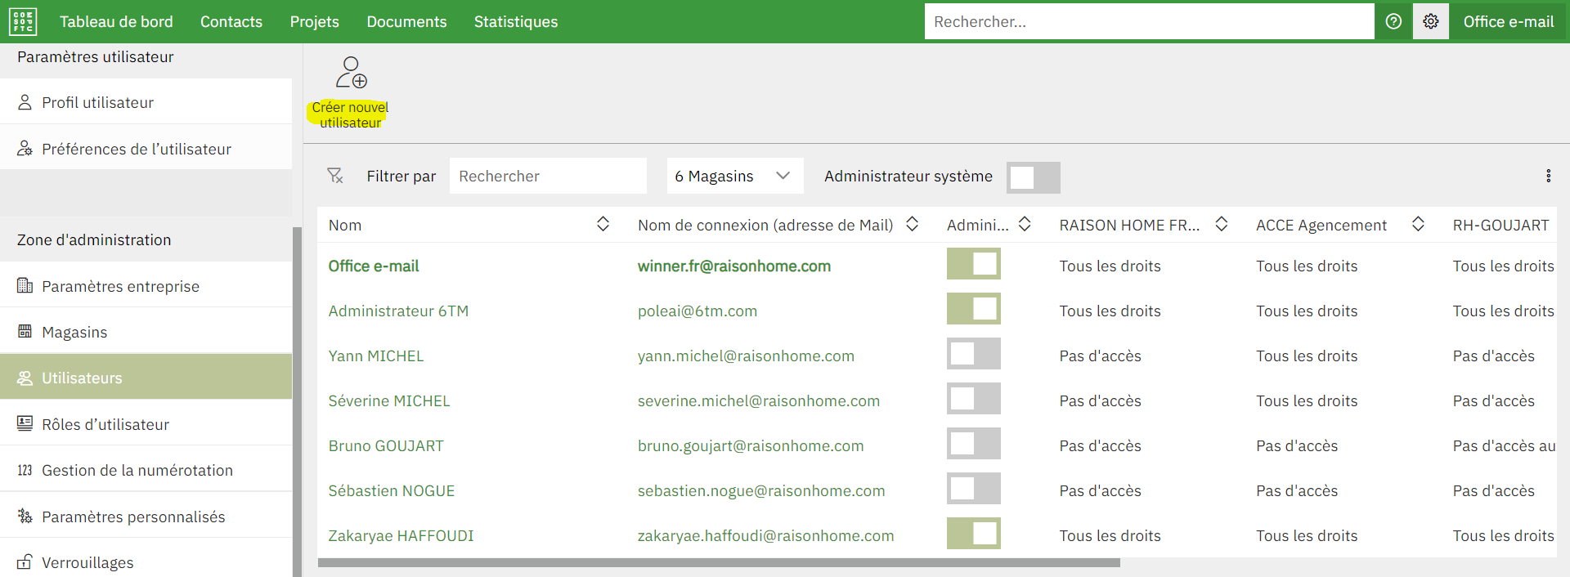Sort table by Nom column arrows

[603, 225]
